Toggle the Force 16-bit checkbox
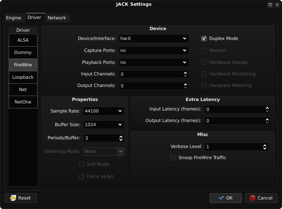The image size is (282, 209). click(81, 176)
